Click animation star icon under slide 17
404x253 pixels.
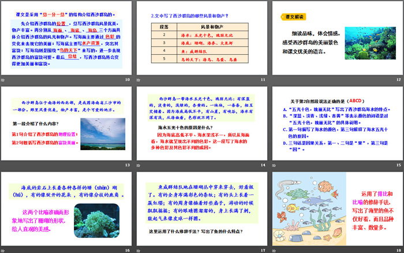tap(139, 250)
